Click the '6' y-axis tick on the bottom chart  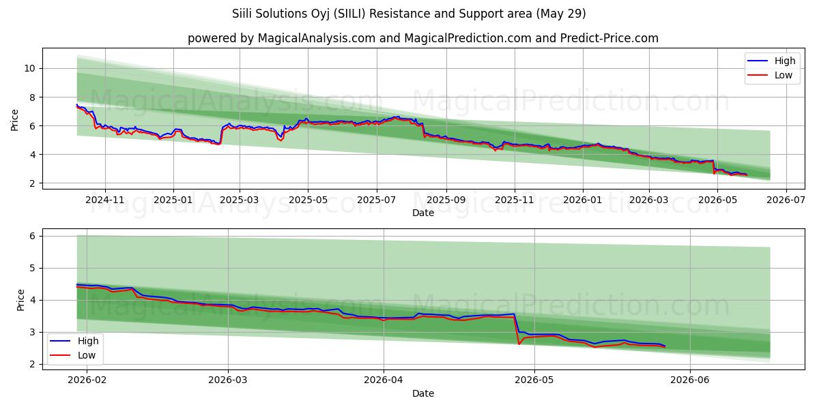(33, 236)
